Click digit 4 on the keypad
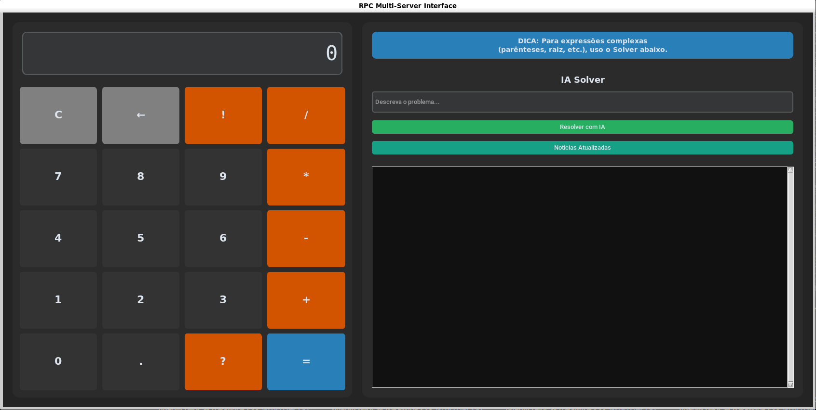 58,239
